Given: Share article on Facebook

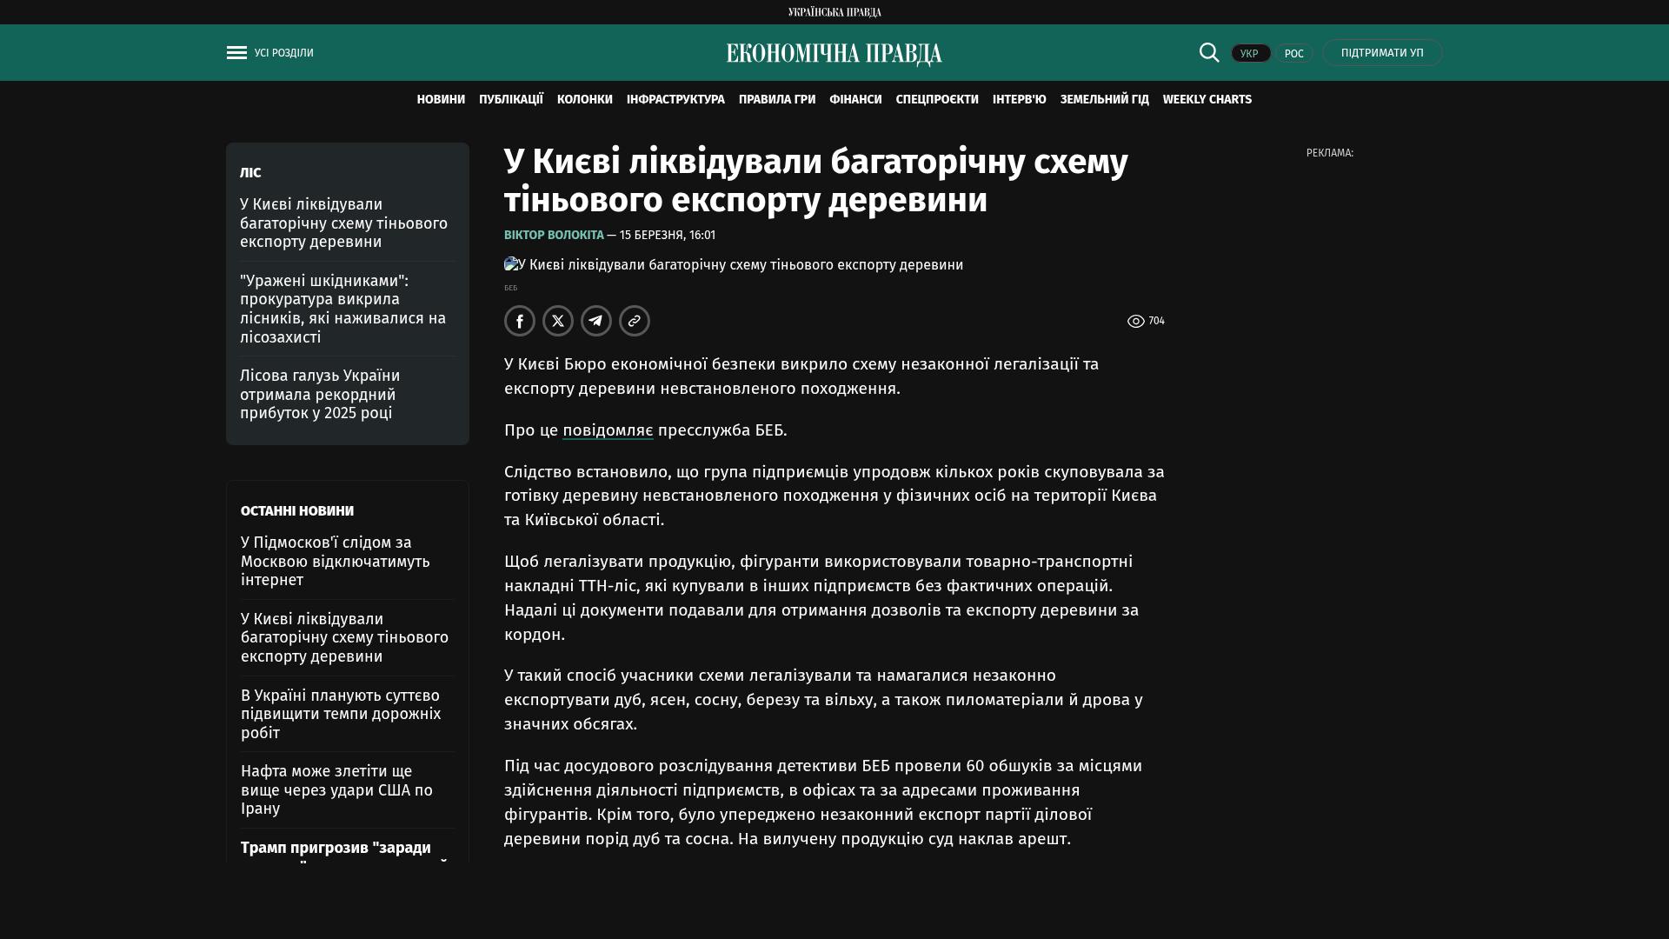Looking at the screenshot, I should click(x=520, y=321).
